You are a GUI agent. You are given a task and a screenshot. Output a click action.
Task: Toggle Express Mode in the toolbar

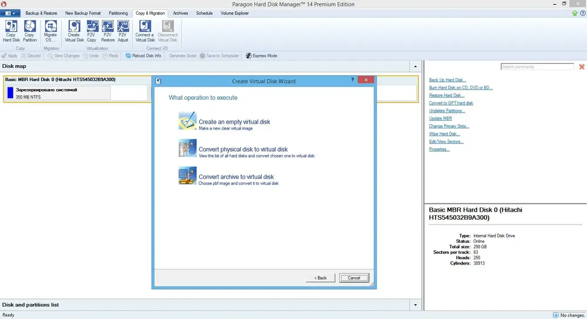click(261, 56)
